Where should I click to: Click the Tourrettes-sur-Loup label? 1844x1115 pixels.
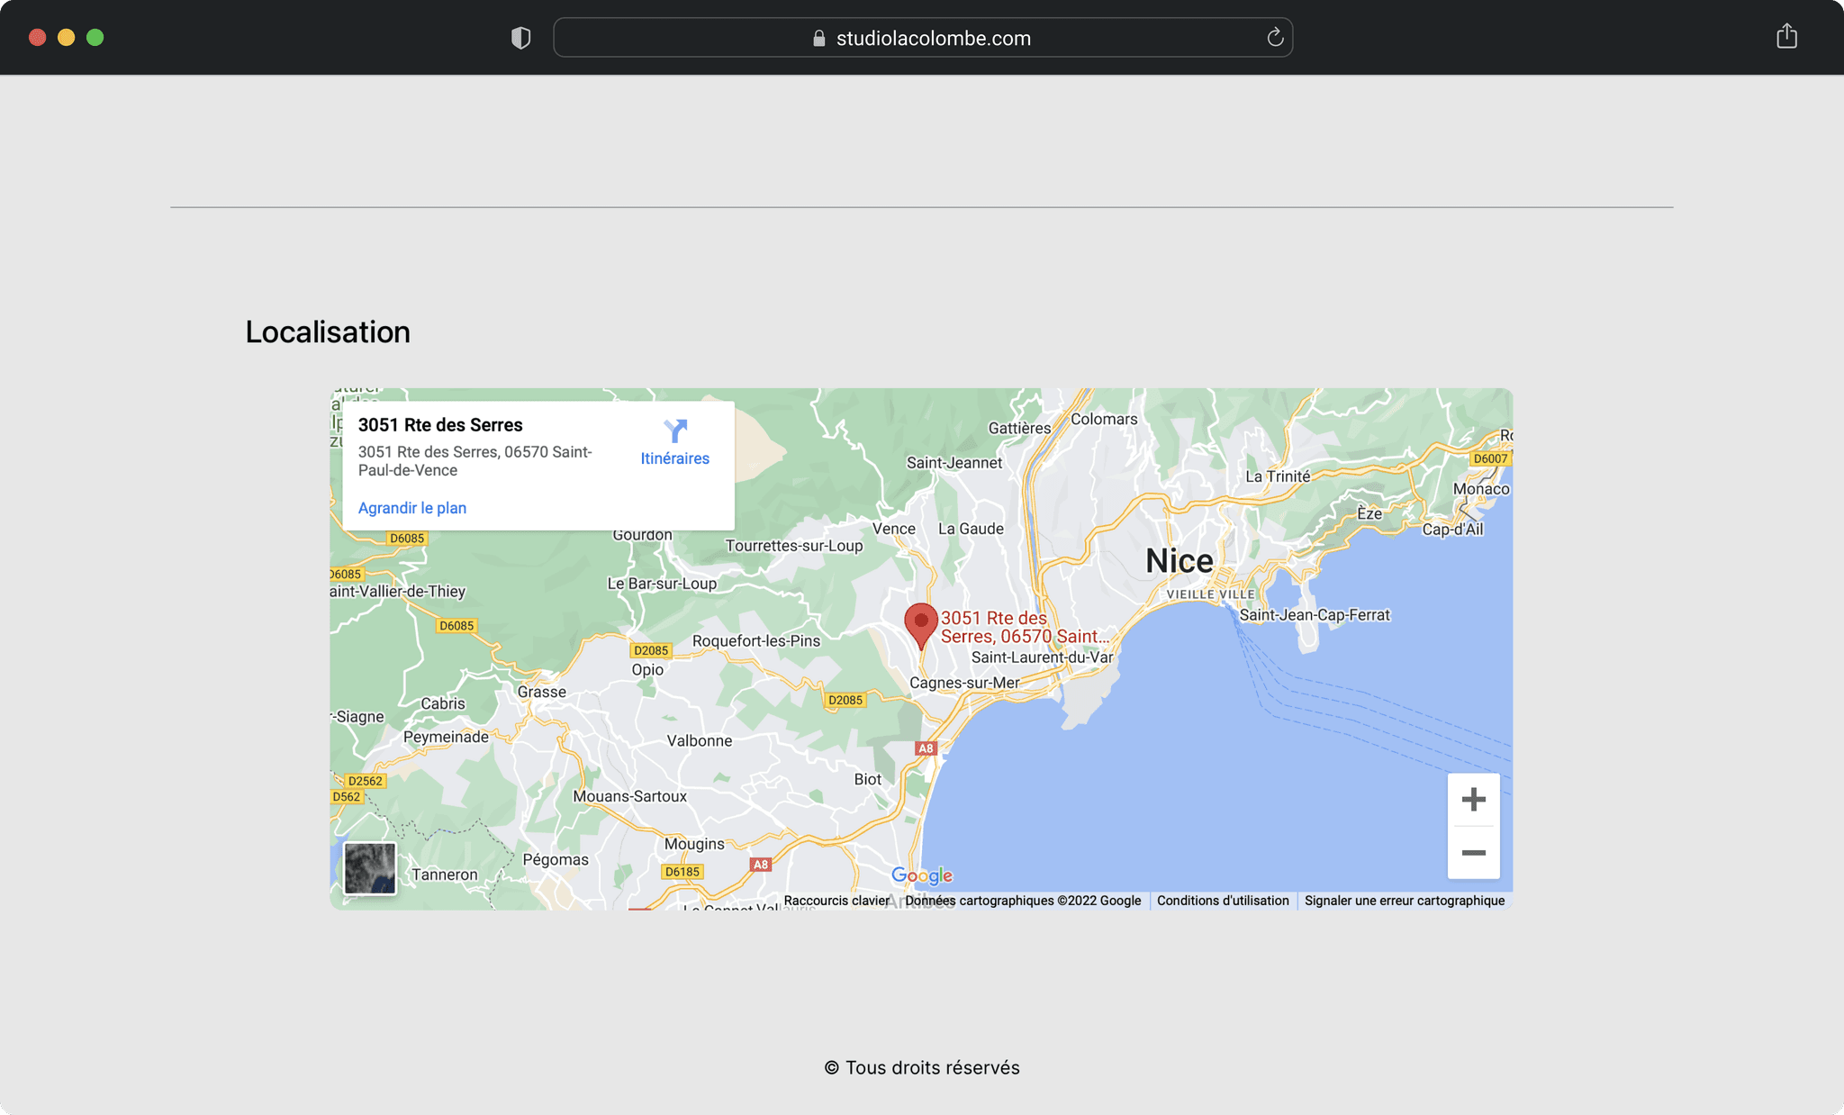794,546
